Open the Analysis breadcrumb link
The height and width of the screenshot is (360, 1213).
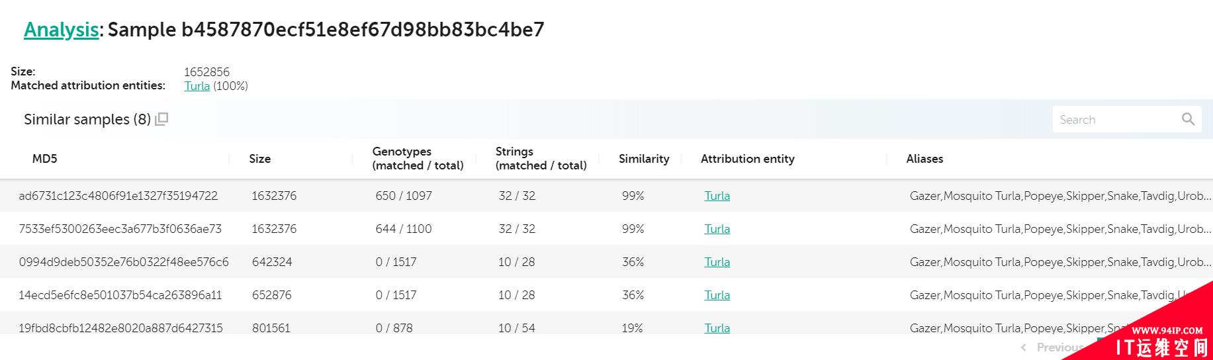point(62,29)
